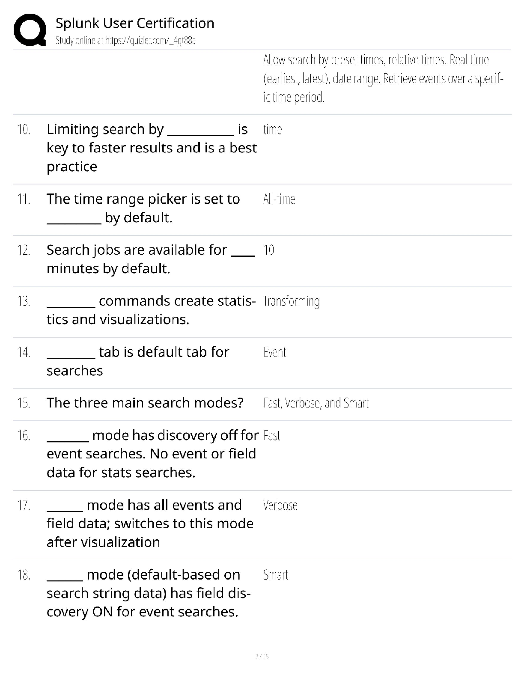Viewport: 524px width, 678px height.
Task: Select 'The three main search modes?' question
Action: point(145,403)
